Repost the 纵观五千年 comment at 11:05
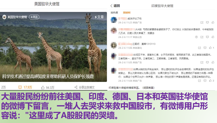 tap(202, 62)
